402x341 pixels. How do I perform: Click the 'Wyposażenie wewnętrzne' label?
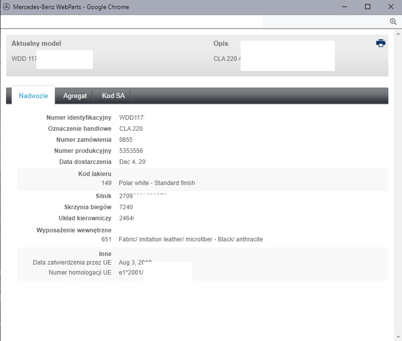(x=74, y=230)
